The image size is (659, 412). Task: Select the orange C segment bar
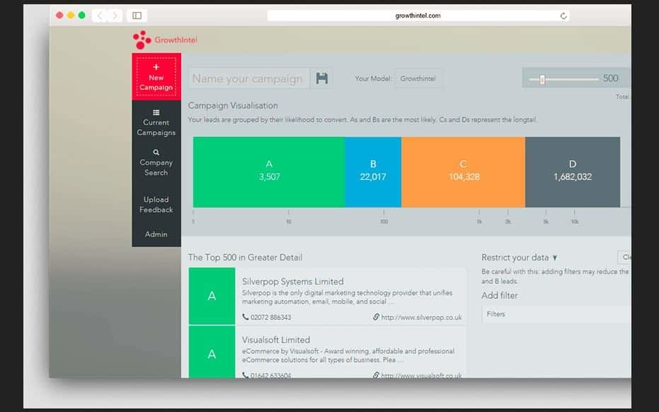tap(463, 171)
